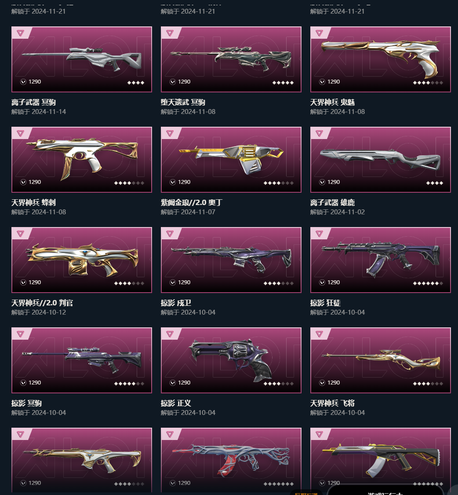Click the level diamonds on 堕天遗武 冥驹 card
Image resolution: width=458 pixels, height=495 pixels.
point(283,83)
